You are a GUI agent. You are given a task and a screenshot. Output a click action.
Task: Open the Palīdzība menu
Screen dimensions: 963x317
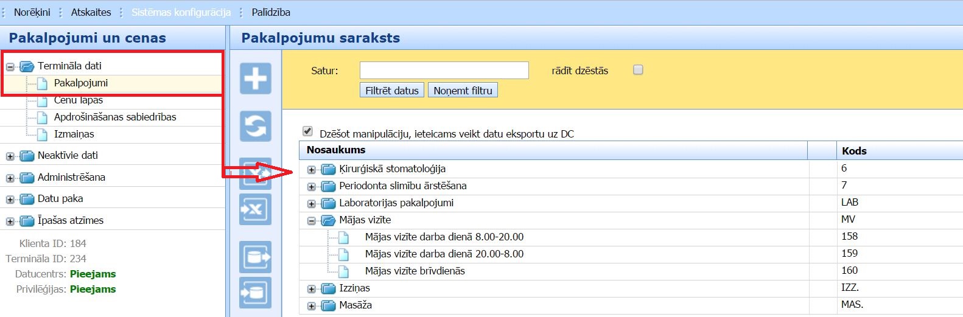[x=271, y=12]
